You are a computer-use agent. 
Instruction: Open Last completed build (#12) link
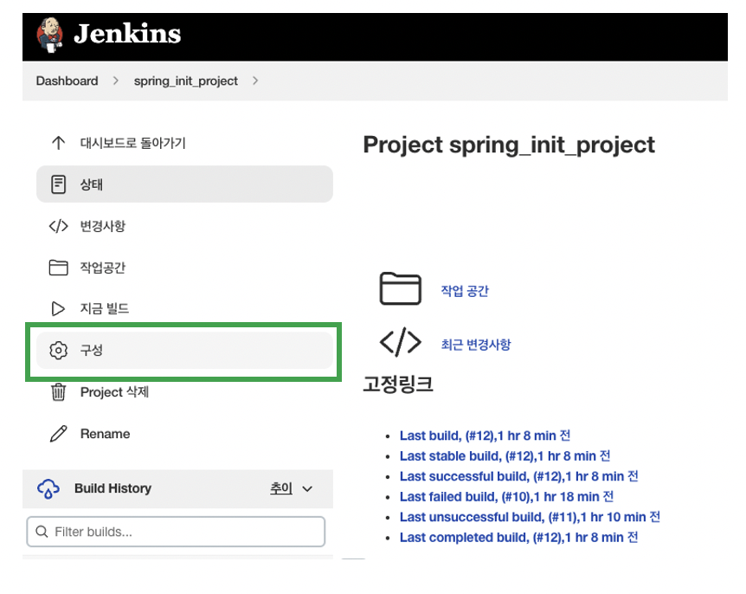pos(518,538)
